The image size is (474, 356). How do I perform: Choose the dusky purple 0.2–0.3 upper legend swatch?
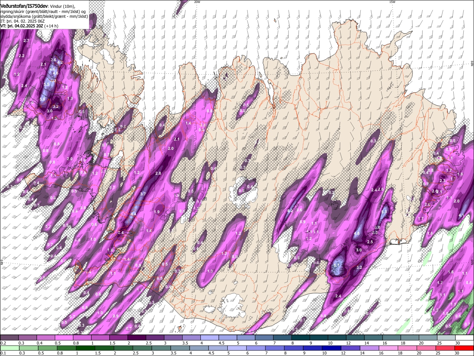point(9,338)
